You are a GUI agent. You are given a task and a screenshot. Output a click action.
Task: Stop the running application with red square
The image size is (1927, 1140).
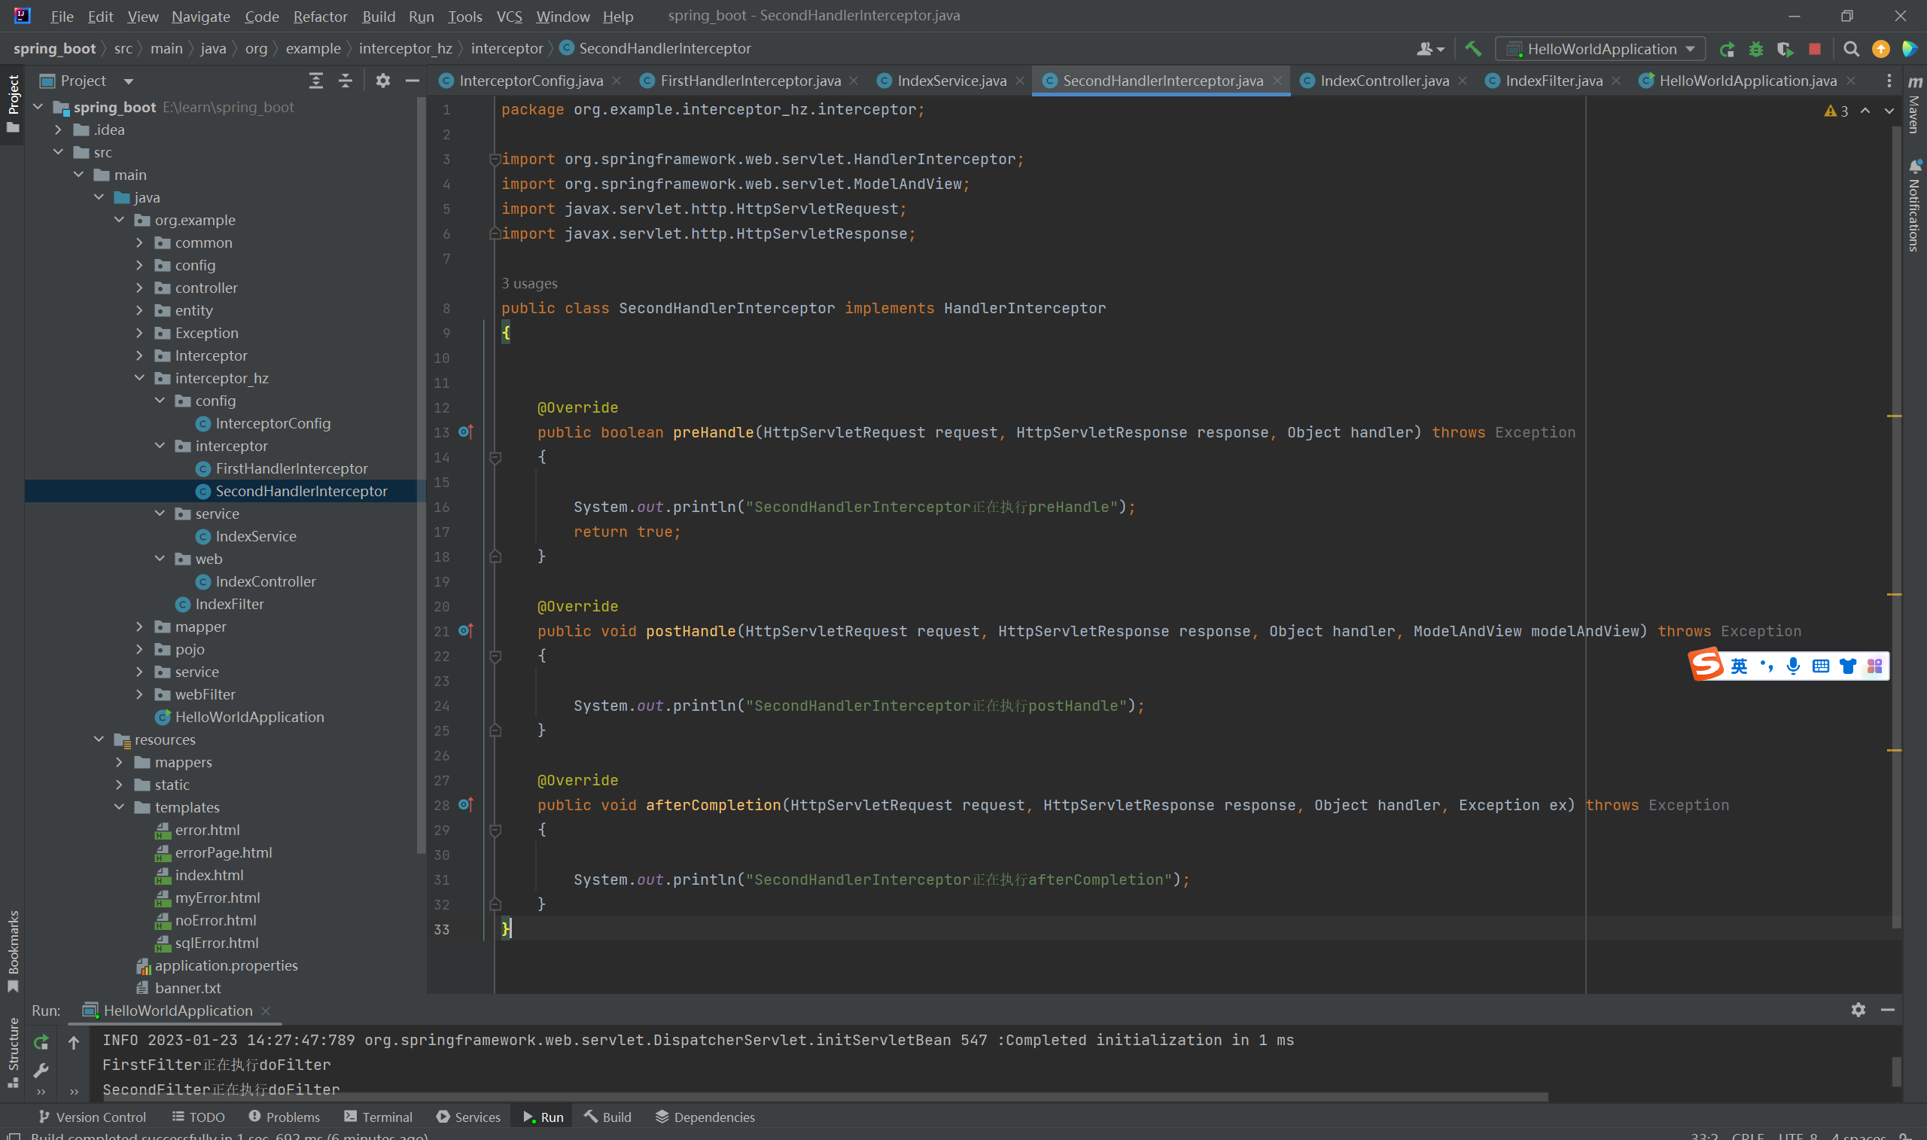point(1815,49)
